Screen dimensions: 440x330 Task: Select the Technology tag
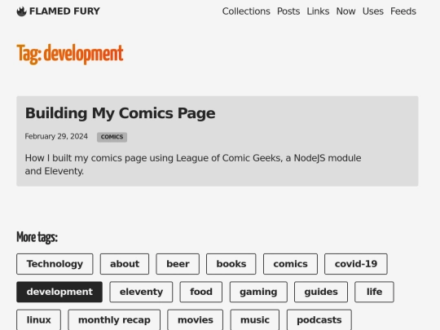click(x=55, y=264)
